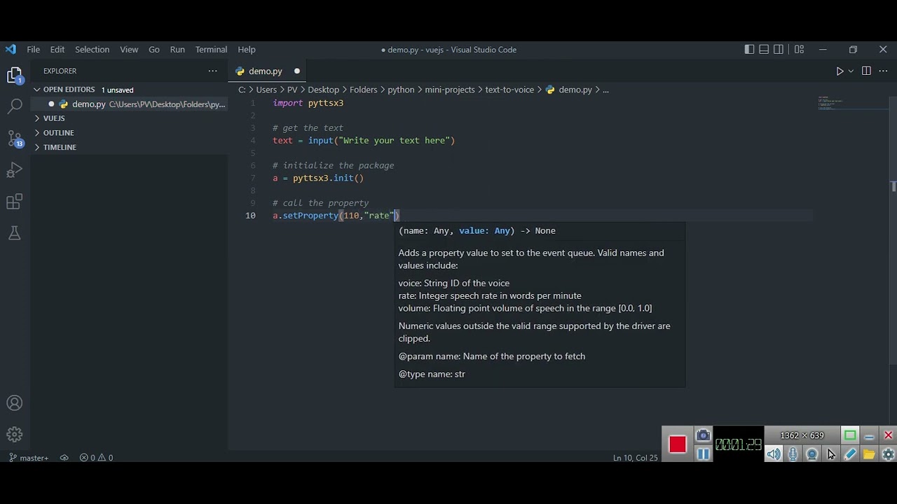Toggle recorder webcam capture
The image size is (897, 504).
point(812,454)
